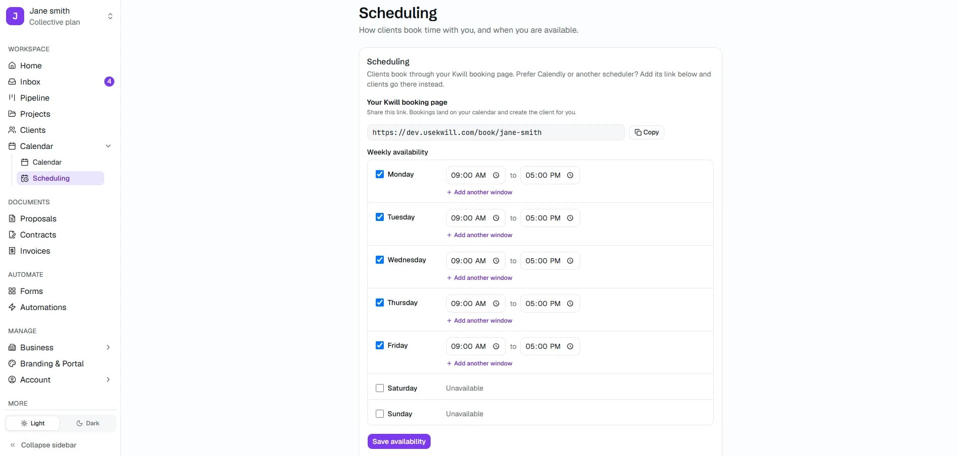Screen dimensions: 958x456
Task: Click the Pipeline icon
Action: click(x=12, y=98)
